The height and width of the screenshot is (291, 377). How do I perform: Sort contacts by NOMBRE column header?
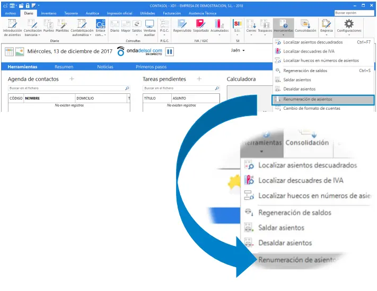49,98
